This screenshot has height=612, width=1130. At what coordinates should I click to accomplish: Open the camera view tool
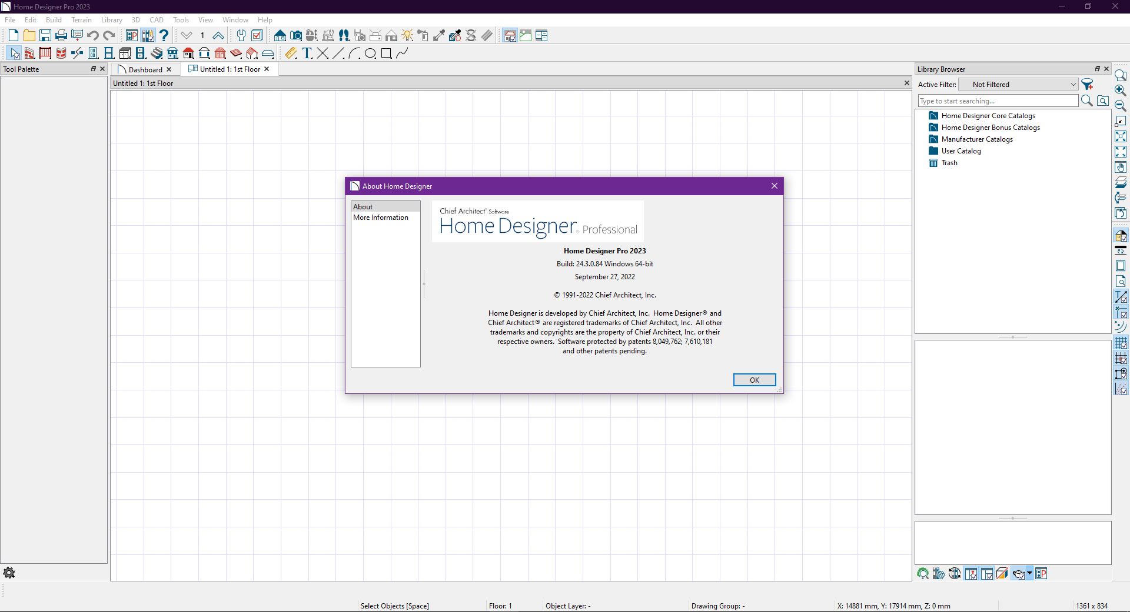point(296,36)
